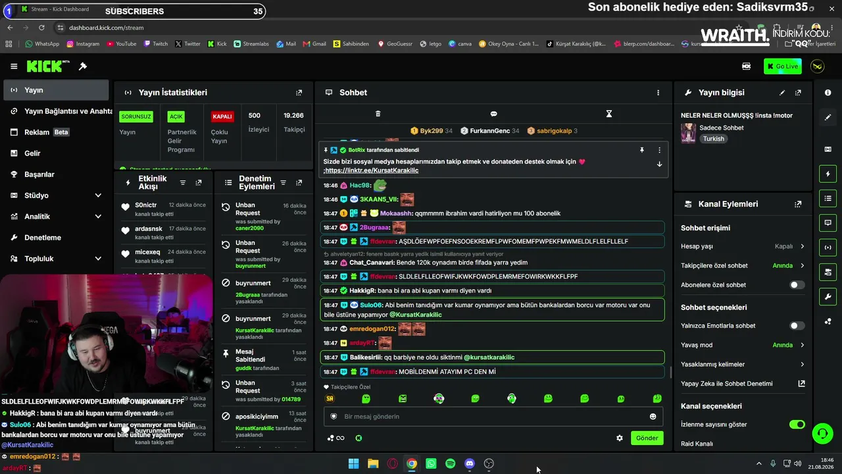Open Yayın Bağlantısı ve Anahtarı sidebar item
This screenshot has height=474, width=842.
[56, 111]
